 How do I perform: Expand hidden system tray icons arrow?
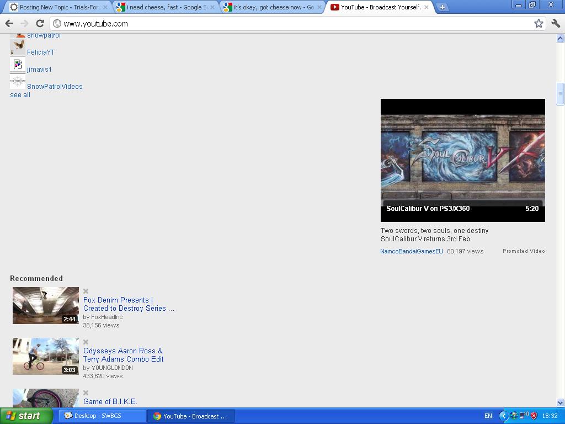click(503, 416)
